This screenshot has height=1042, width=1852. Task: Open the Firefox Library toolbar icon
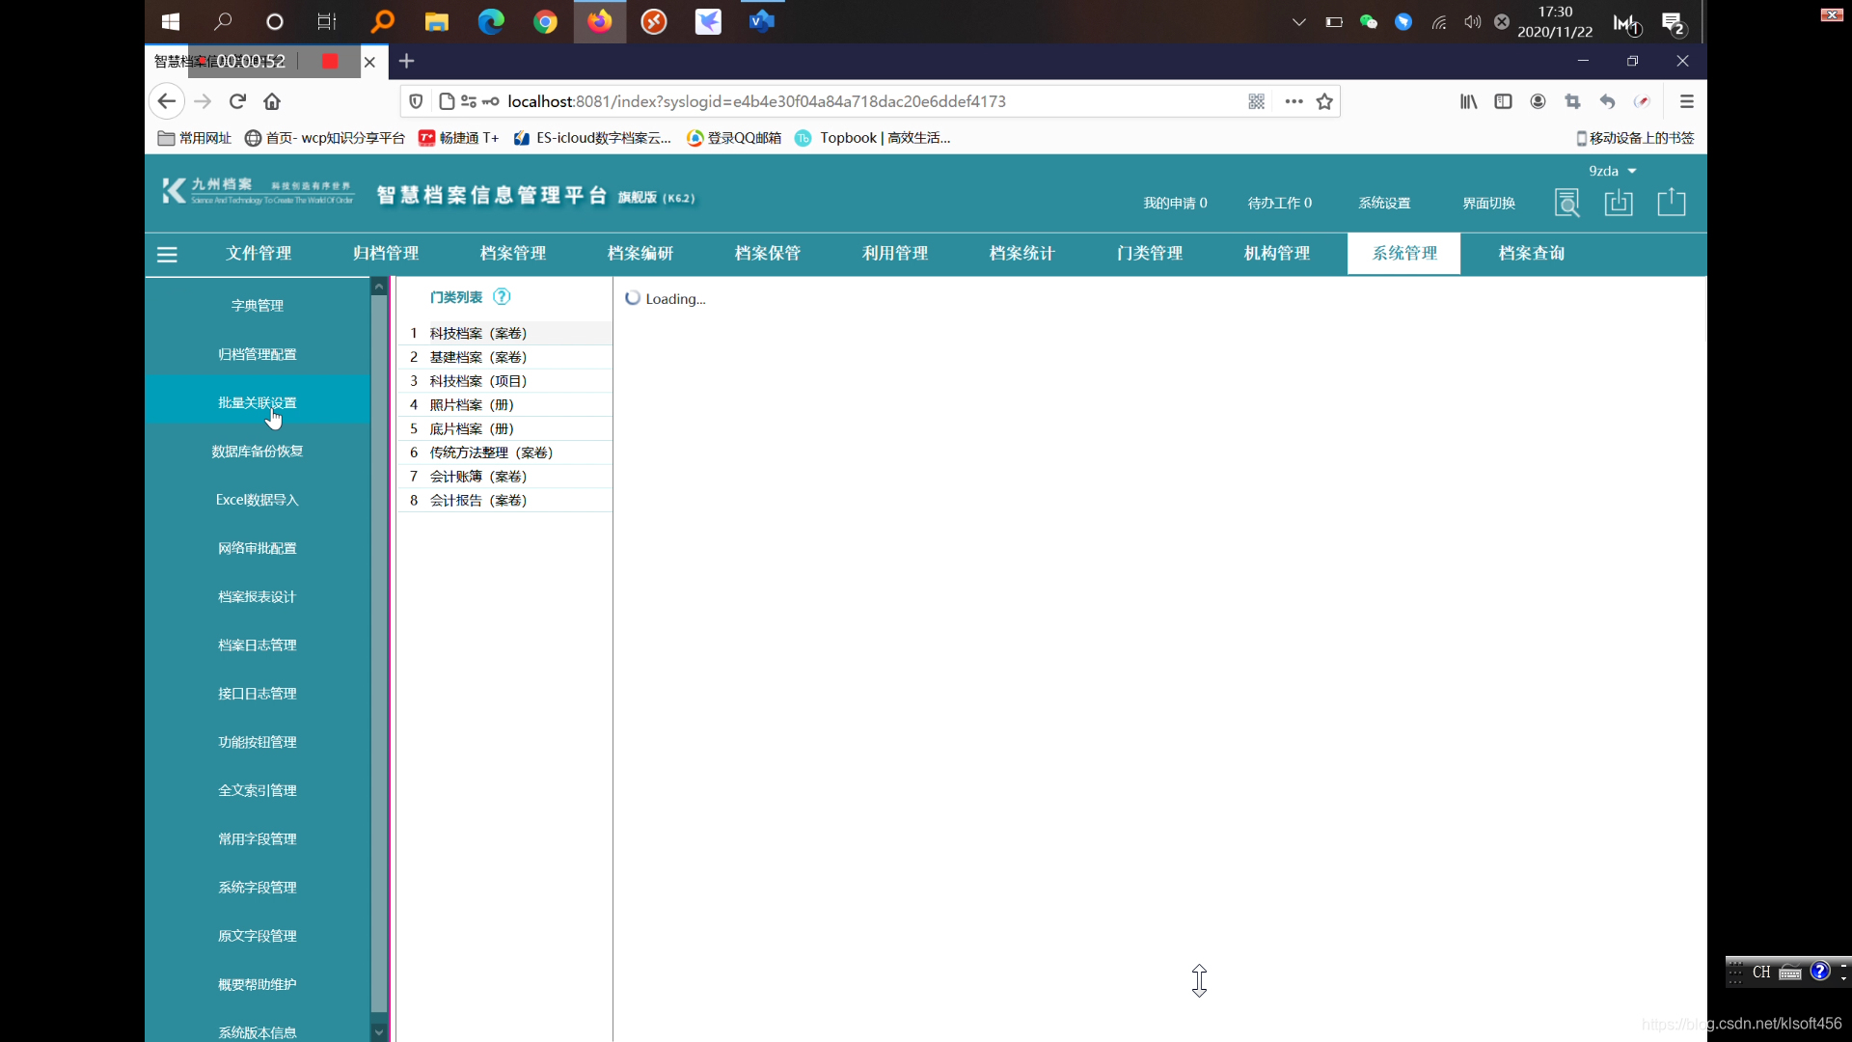[1467, 101]
